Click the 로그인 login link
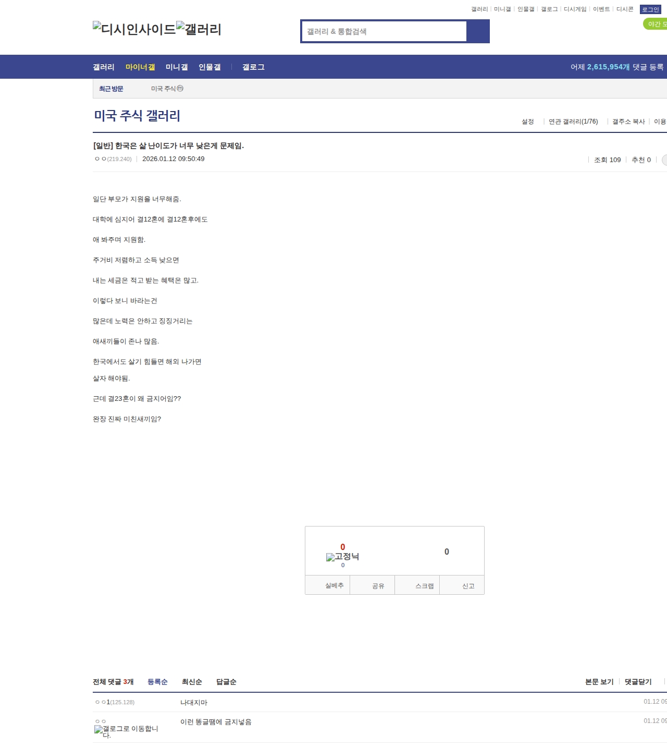The width and height of the screenshot is (667, 747). point(650,9)
